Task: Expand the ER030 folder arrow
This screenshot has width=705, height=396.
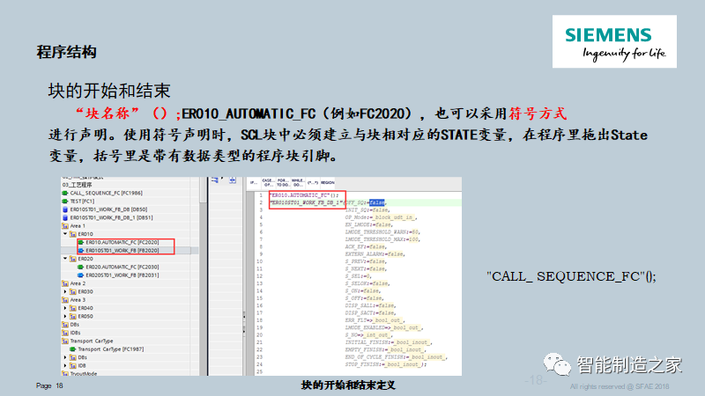Action: [65, 292]
